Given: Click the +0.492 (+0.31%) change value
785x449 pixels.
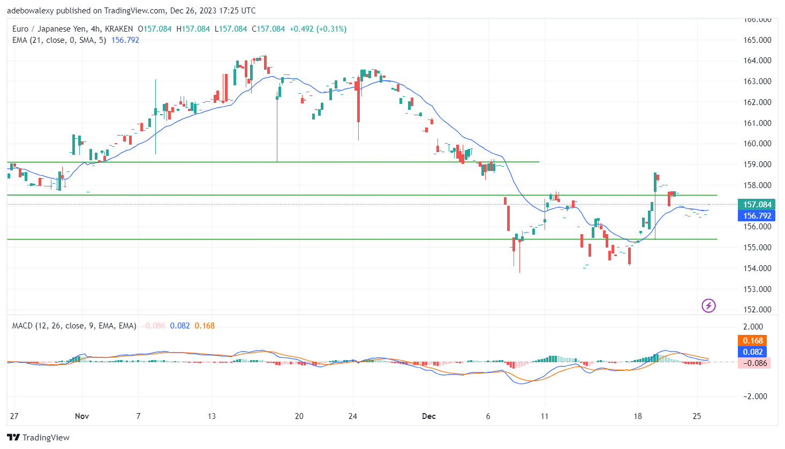Looking at the screenshot, I should (x=318, y=29).
